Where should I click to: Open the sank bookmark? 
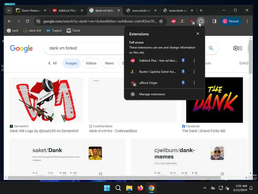click(13, 31)
